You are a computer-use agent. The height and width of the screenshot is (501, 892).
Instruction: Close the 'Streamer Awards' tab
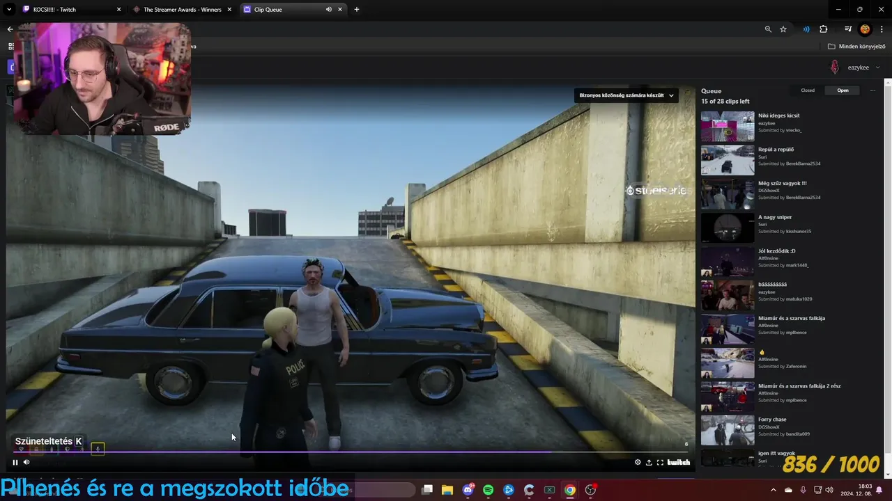229,10
